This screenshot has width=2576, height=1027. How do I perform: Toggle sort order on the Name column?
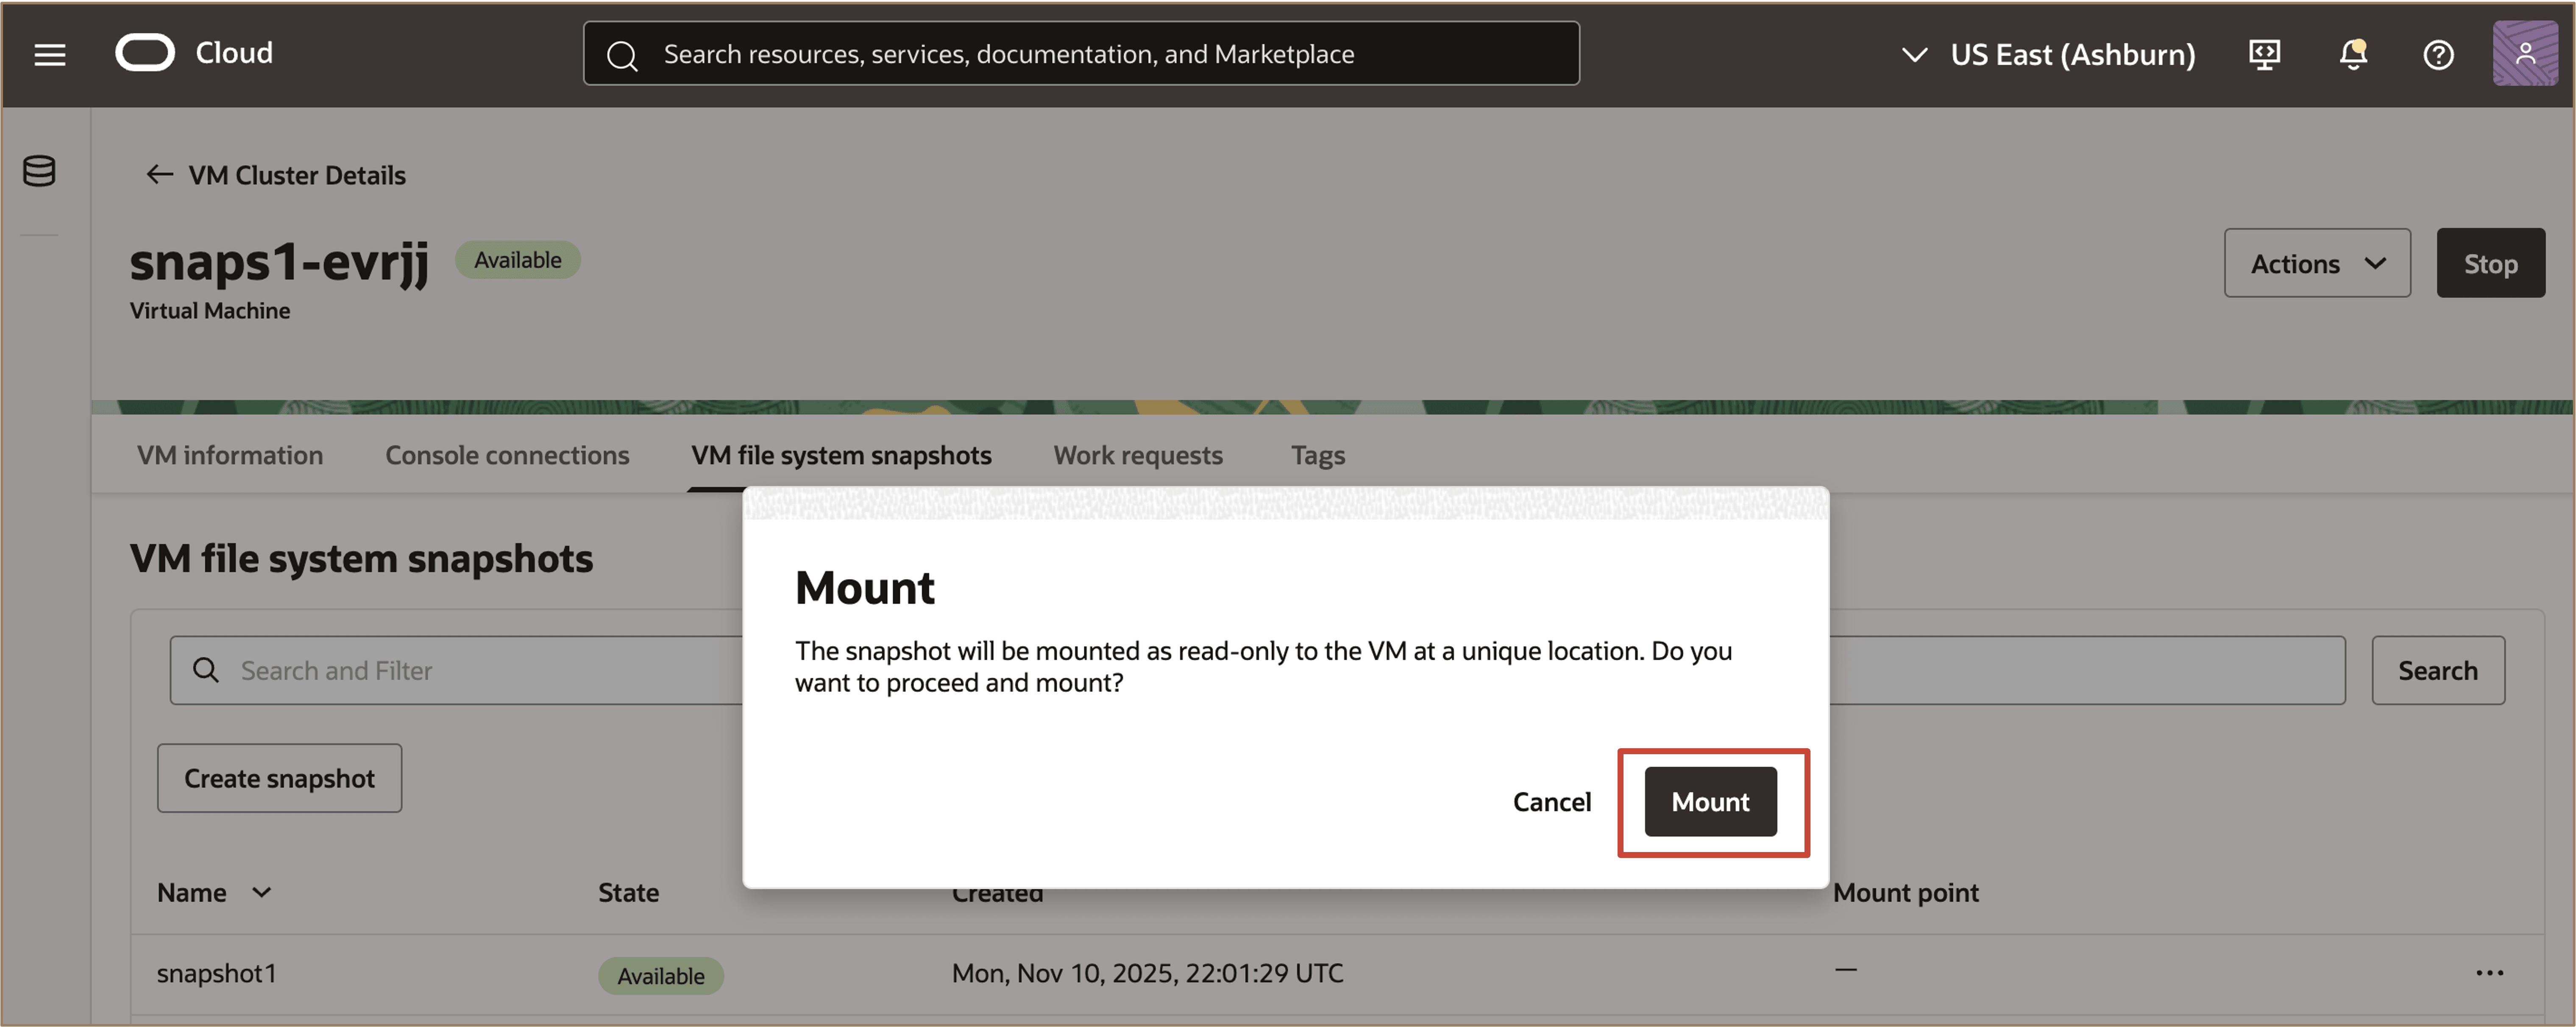click(x=262, y=893)
